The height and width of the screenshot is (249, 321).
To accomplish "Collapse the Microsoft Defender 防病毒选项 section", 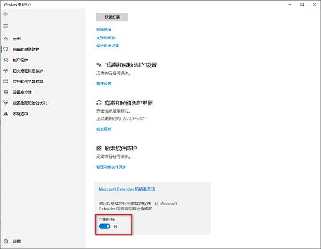I will 127,189.
